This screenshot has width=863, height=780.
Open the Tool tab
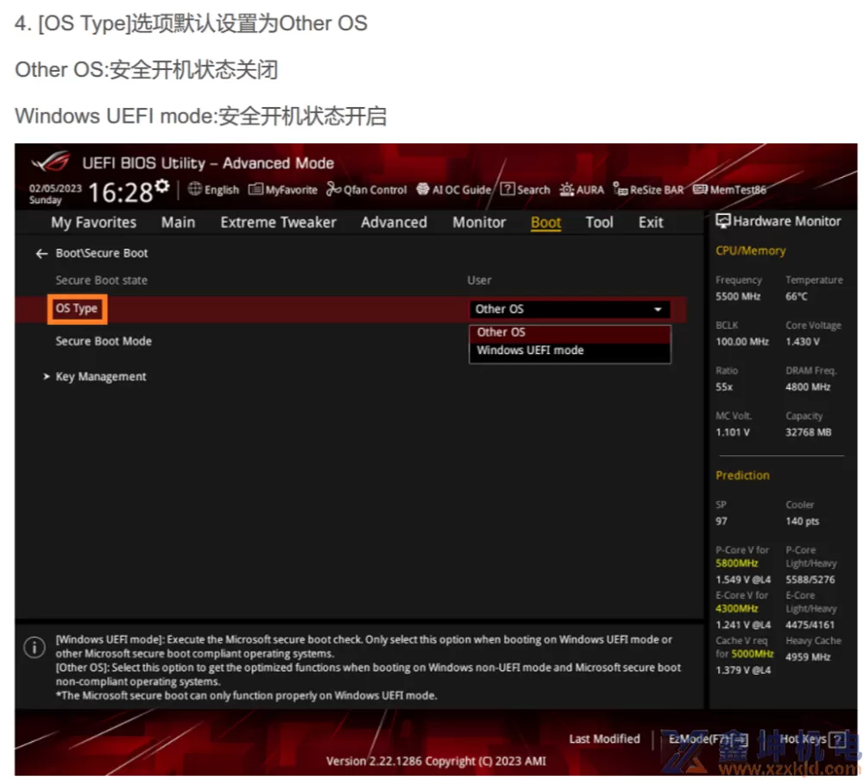[599, 223]
